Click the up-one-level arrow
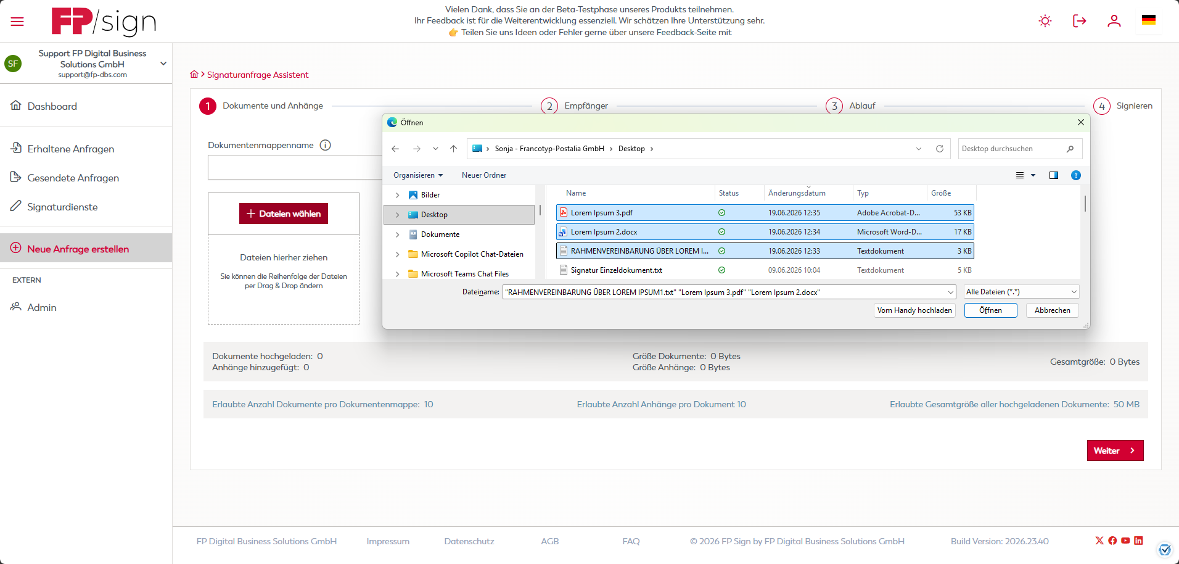Image resolution: width=1179 pixels, height=564 pixels. [453, 149]
